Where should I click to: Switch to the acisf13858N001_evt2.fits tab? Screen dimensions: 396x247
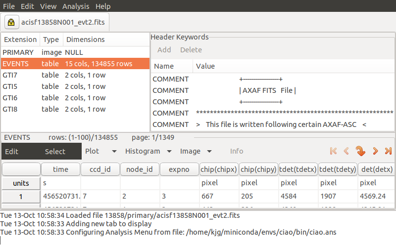coord(63,22)
